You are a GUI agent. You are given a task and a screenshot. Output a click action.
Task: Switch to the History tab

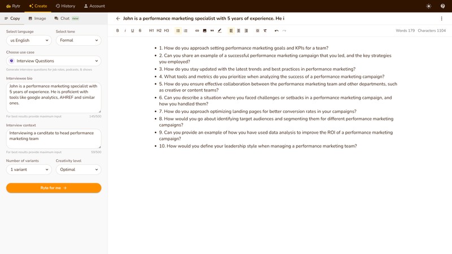[66, 6]
